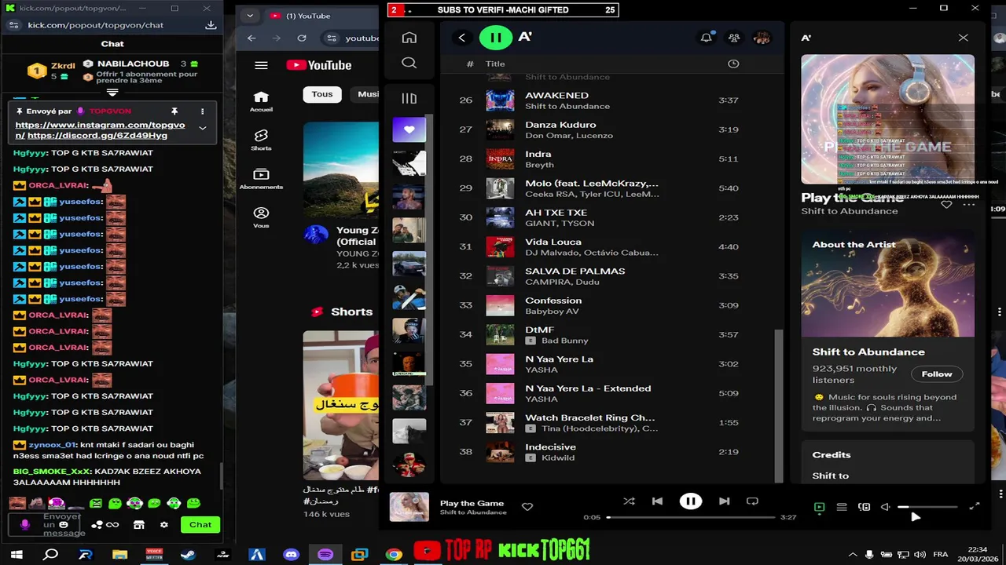1006x565 pixels.
Task: Open Connect to a device
Action: coord(864,508)
